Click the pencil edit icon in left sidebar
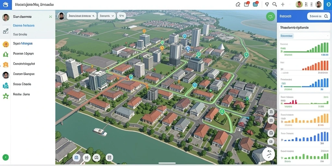Image resolution: width=332 pixels, height=166 pixels. (6, 31)
